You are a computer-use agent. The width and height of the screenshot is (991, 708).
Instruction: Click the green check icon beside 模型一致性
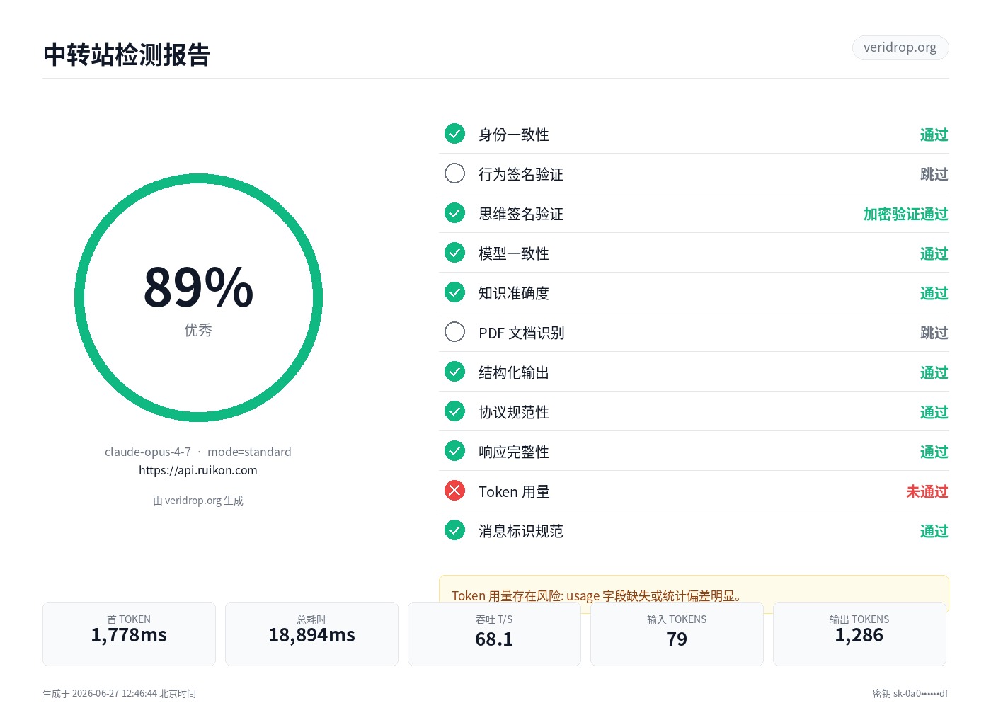tap(454, 253)
